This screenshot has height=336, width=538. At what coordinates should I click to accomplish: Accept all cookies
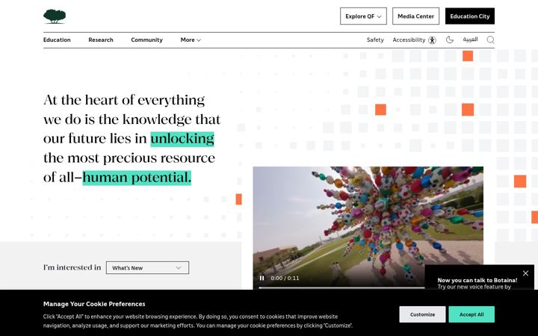point(471,314)
